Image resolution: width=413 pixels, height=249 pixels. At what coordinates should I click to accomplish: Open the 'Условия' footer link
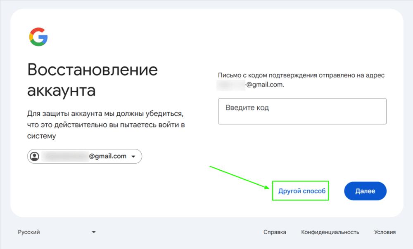tap(385, 232)
